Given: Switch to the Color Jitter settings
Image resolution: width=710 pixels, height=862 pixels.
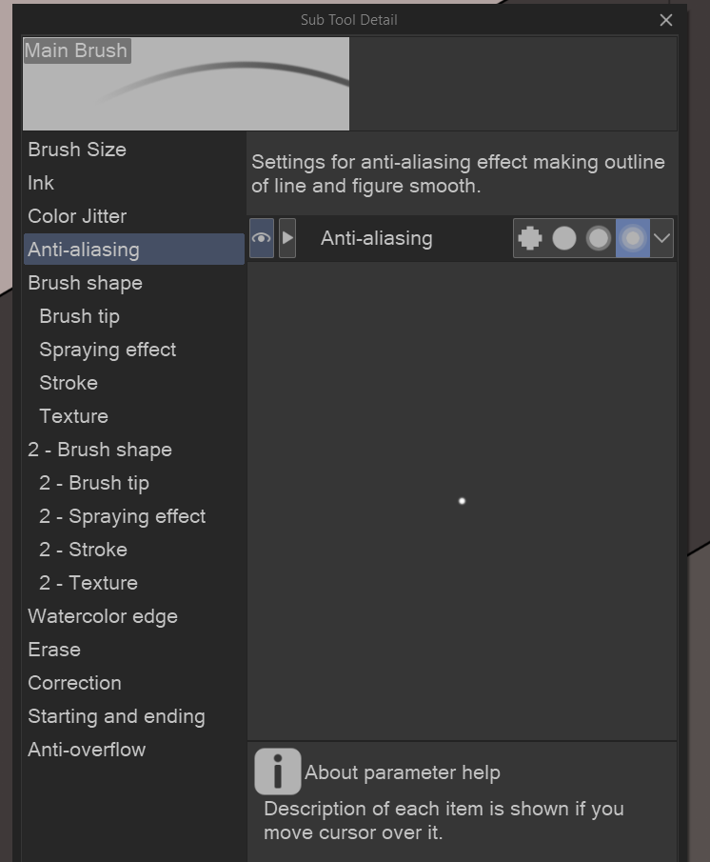Looking at the screenshot, I should [77, 216].
